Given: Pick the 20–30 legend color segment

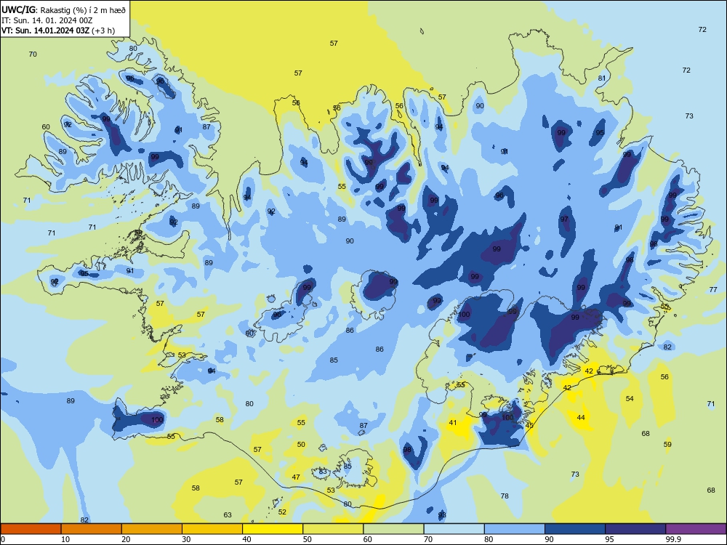Looking at the screenshot, I should (x=152, y=529).
